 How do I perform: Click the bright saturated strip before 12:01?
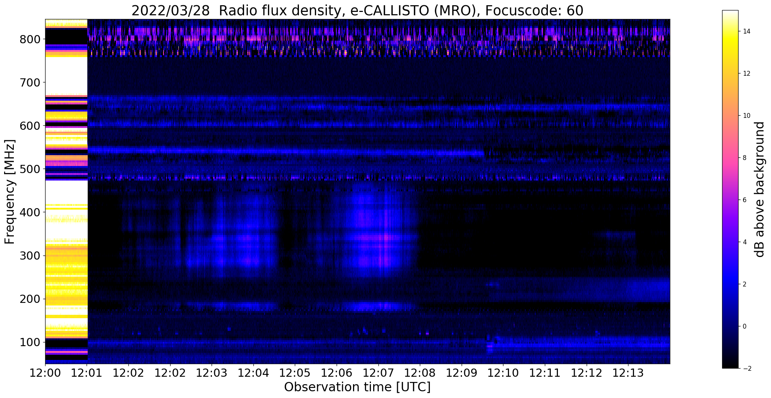pyautogui.click(x=66, y=191)
